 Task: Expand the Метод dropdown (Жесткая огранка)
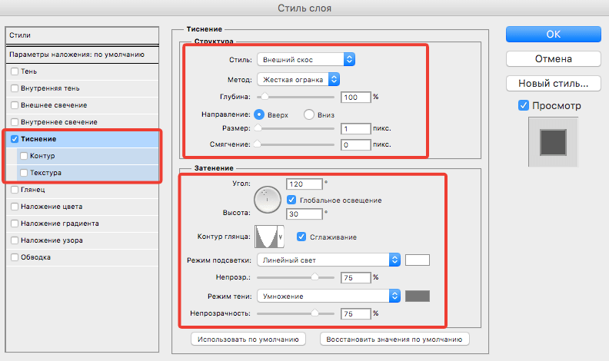pyautogui.click(x=299, y=78)
